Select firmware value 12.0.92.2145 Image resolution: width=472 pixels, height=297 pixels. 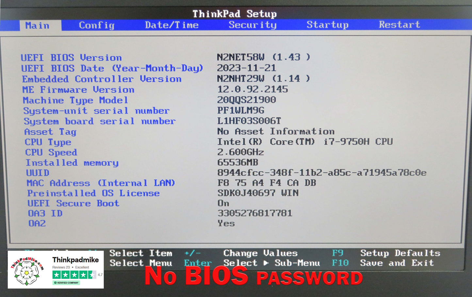pyautogui.click(x=253, y=89)
